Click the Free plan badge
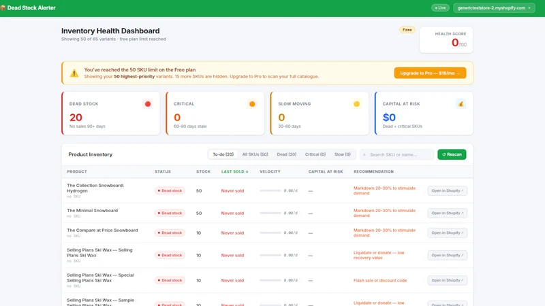 point(407,30)
